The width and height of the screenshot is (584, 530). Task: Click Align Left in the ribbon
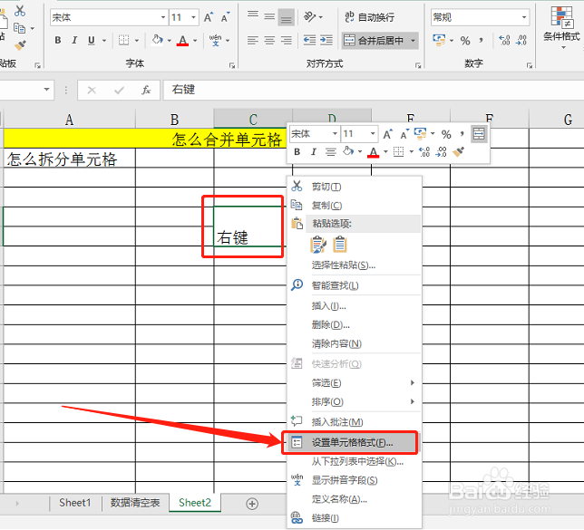click(253, 40)
